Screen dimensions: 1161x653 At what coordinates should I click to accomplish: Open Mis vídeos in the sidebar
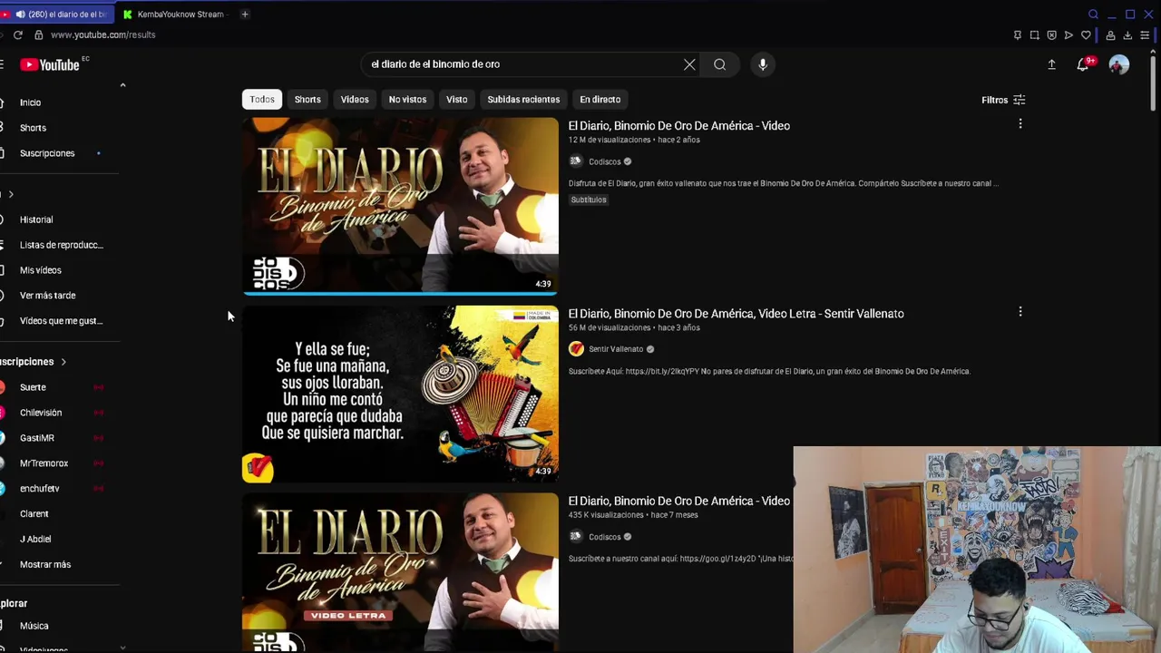41,270
